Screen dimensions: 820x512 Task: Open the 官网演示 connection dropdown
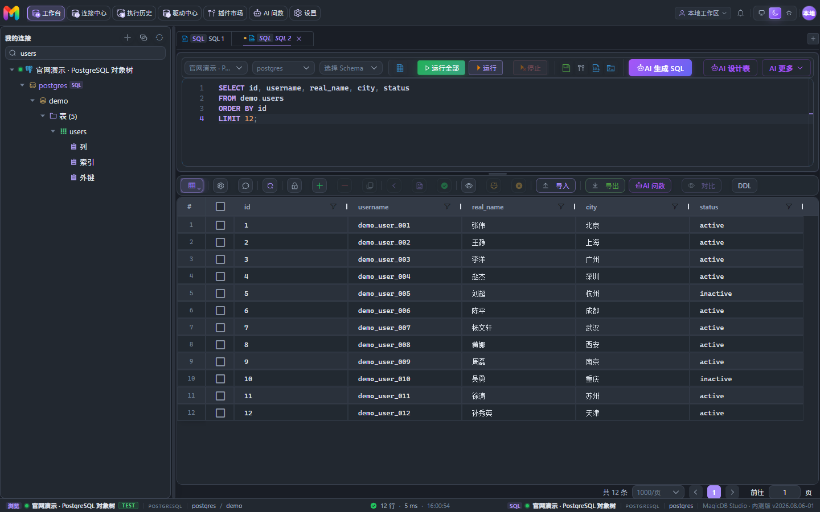pyautogui.click(x=216, y=68)
